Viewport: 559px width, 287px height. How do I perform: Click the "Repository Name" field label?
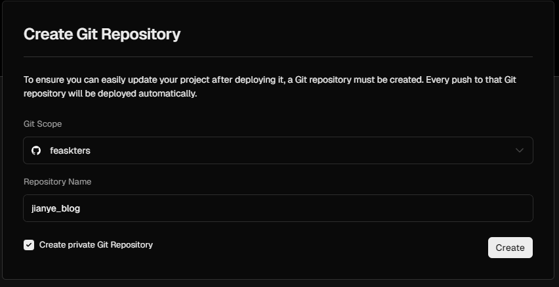click(x=57, y=181)
